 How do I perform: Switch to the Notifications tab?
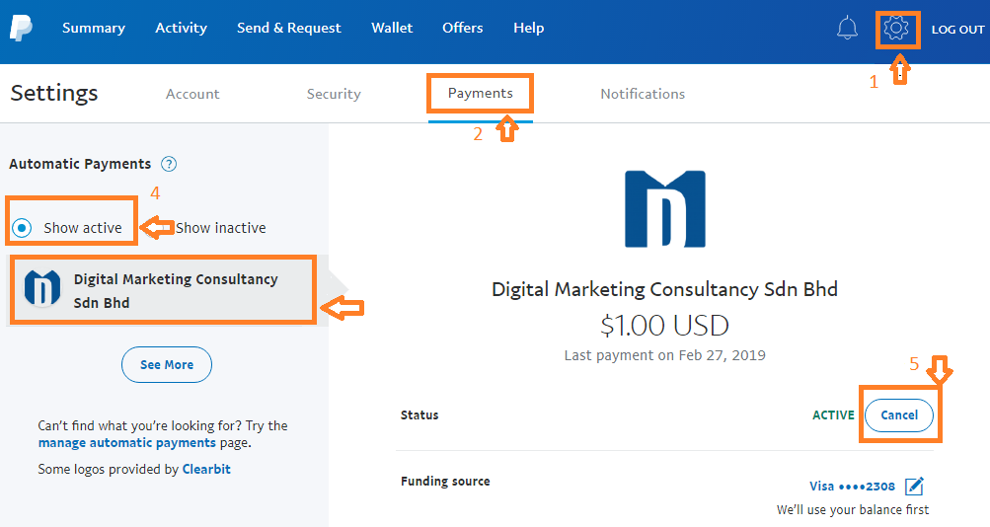point(643,94)
